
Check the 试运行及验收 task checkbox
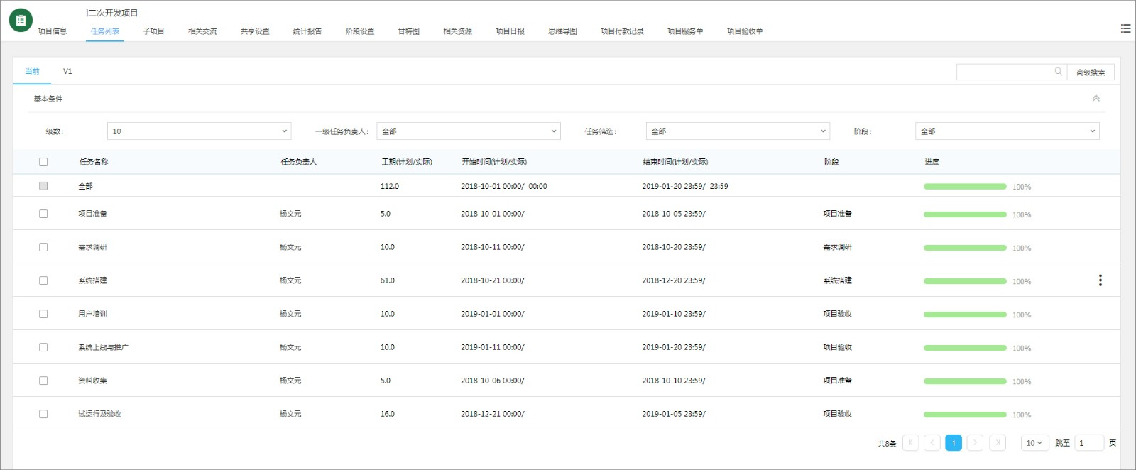click(43, 414)
